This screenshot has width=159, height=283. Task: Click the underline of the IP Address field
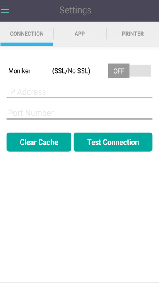coord(79,98)
